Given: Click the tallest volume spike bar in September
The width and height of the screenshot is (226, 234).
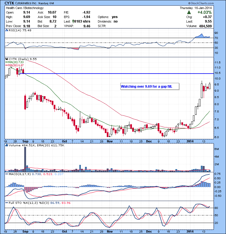Looking at the screenshot, I should tap(25, 159).
